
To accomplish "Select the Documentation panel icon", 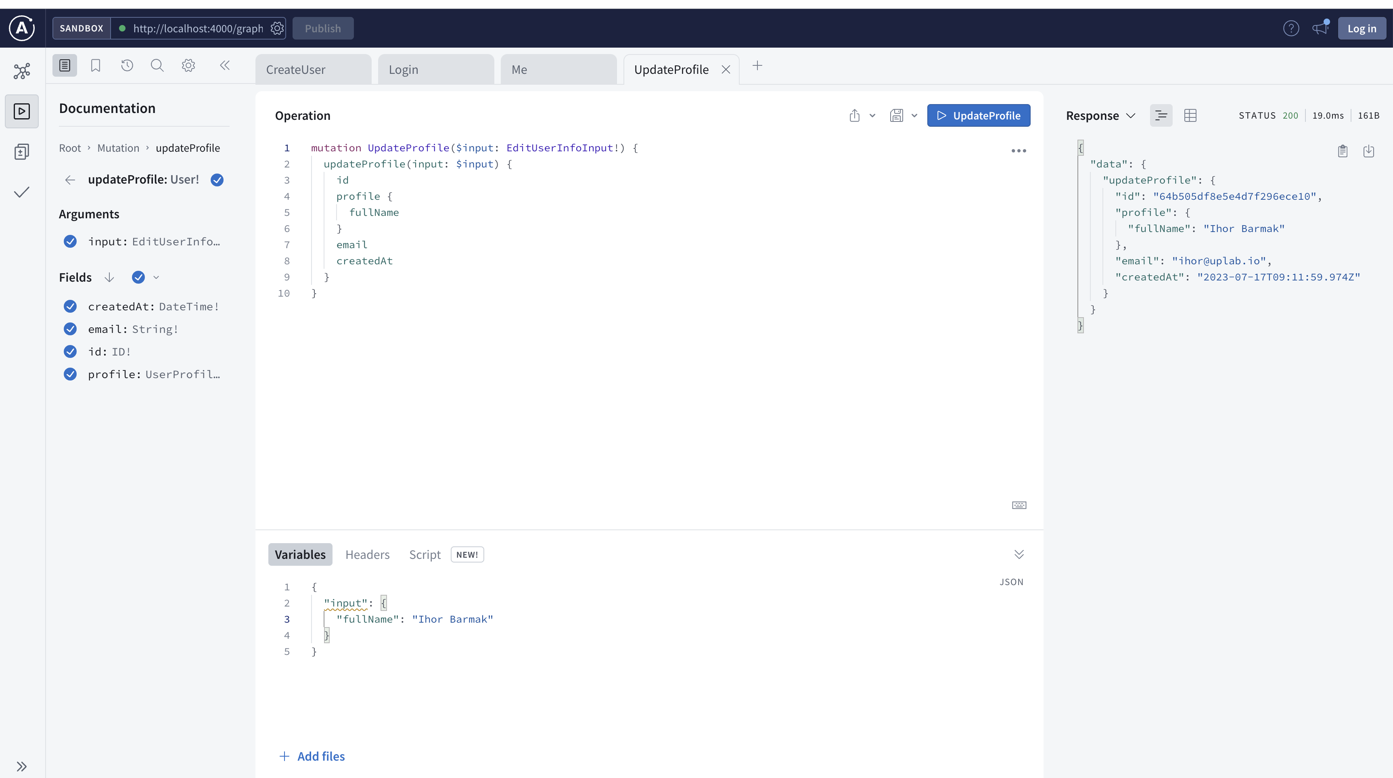I will pyautogui.click(x=65, y=65).
